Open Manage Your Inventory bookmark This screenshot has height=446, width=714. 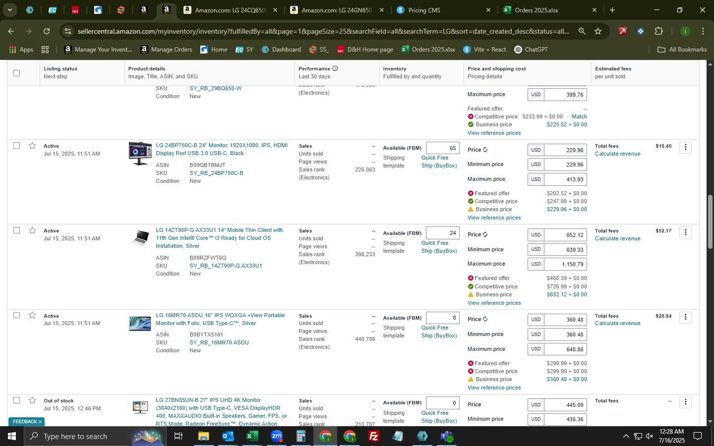click(x=98, y=50)
